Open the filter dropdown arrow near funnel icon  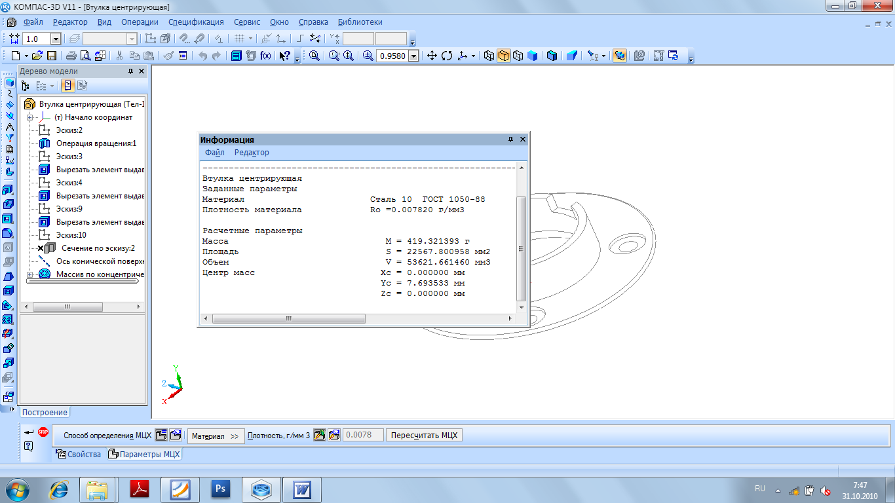[603, 56]
